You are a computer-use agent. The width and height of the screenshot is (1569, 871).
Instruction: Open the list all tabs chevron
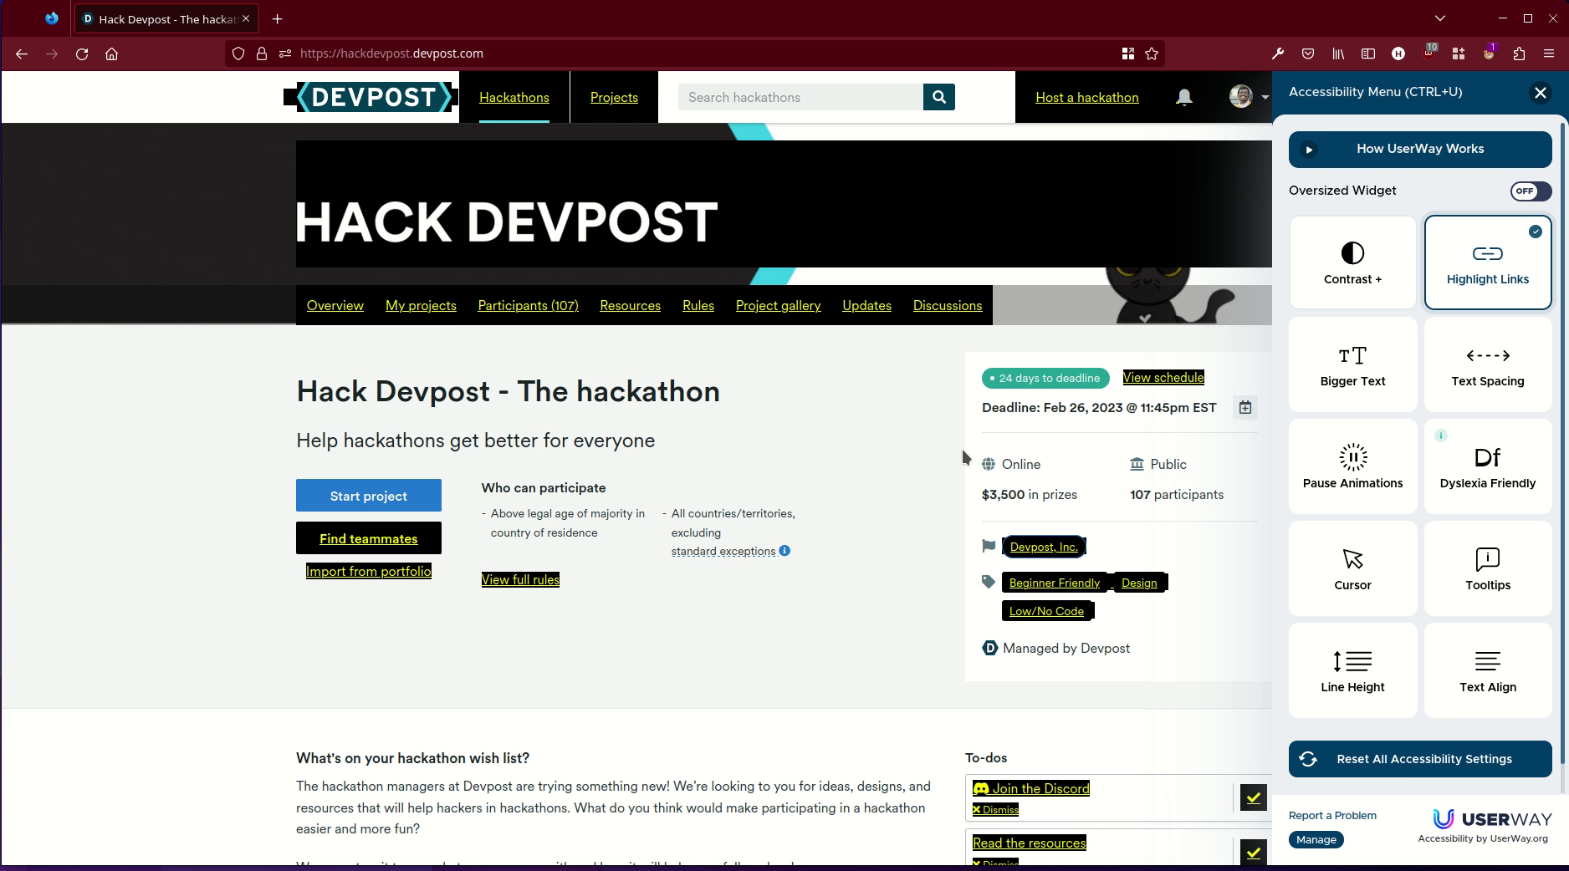coord(1439,18)
